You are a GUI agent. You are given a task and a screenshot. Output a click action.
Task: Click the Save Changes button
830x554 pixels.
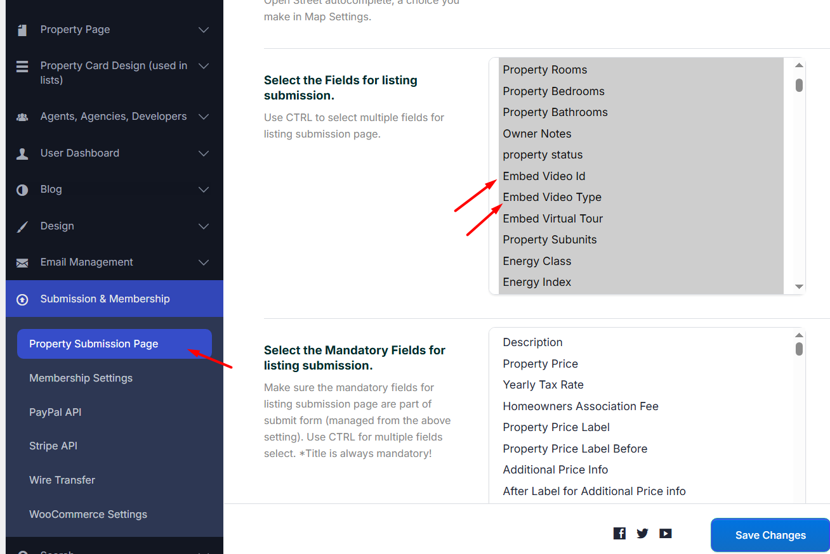[x=770, y=535]
